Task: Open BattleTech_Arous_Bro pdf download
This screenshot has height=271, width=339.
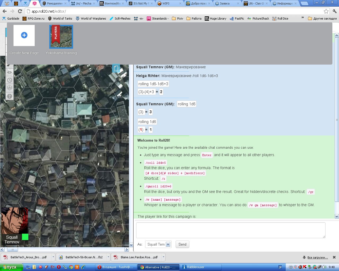Action: pyautogui.click(x=26, y=257)
